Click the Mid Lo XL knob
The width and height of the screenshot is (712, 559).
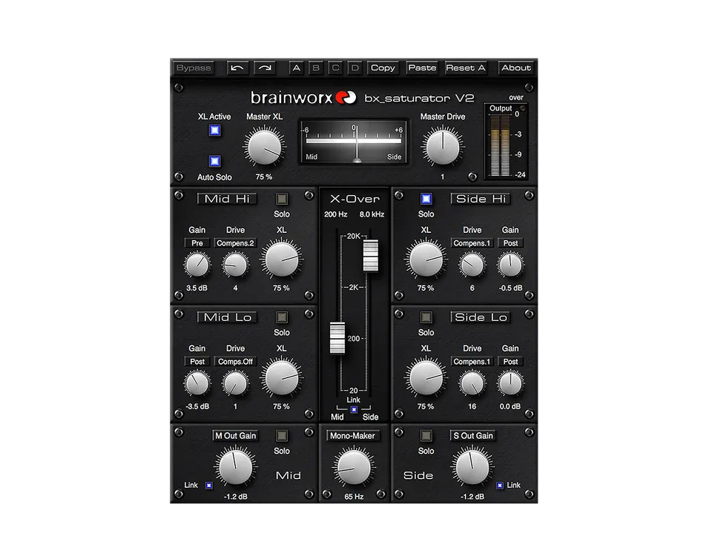282,377
